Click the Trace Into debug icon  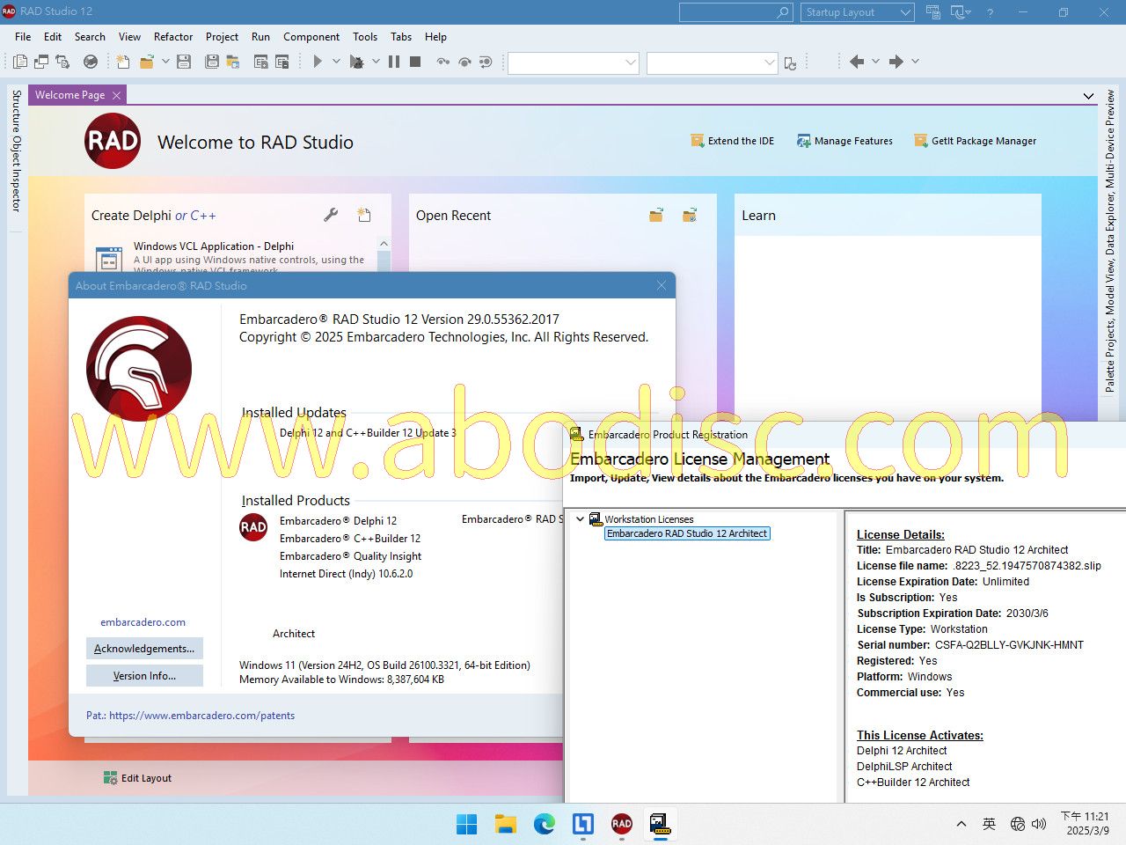[443, 62]
